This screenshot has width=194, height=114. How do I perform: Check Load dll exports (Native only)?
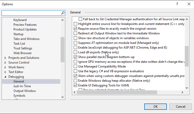75,52
